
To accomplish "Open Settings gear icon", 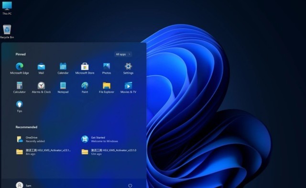I will click(128, 68).
